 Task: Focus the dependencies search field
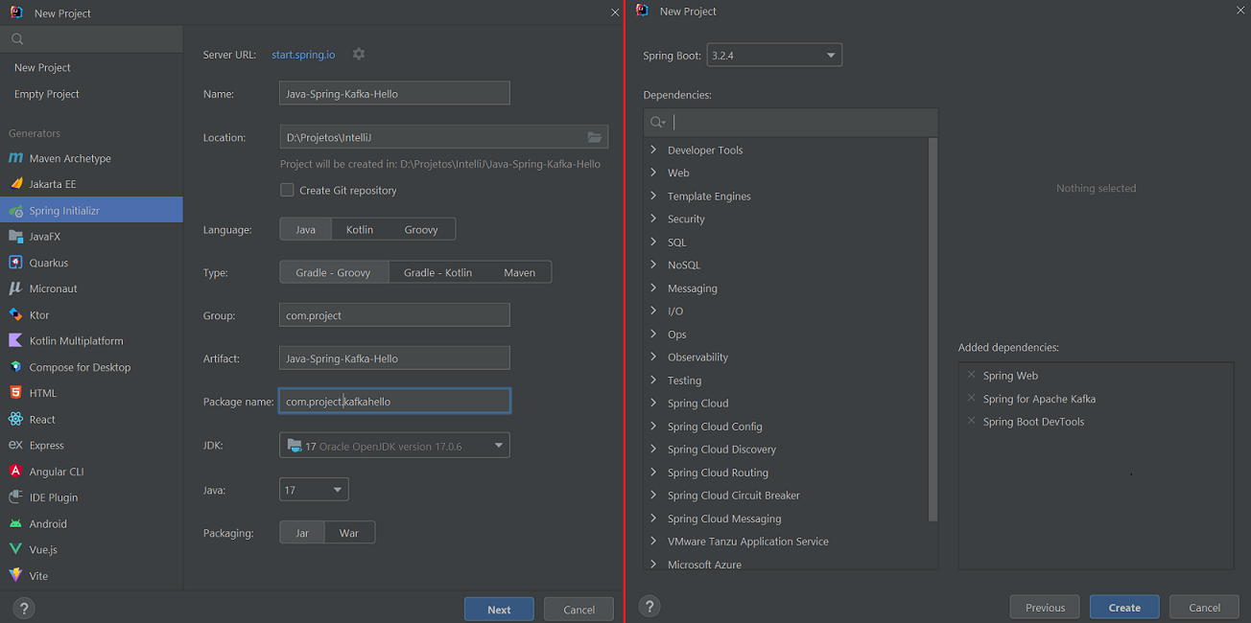[x=791, y=122]
